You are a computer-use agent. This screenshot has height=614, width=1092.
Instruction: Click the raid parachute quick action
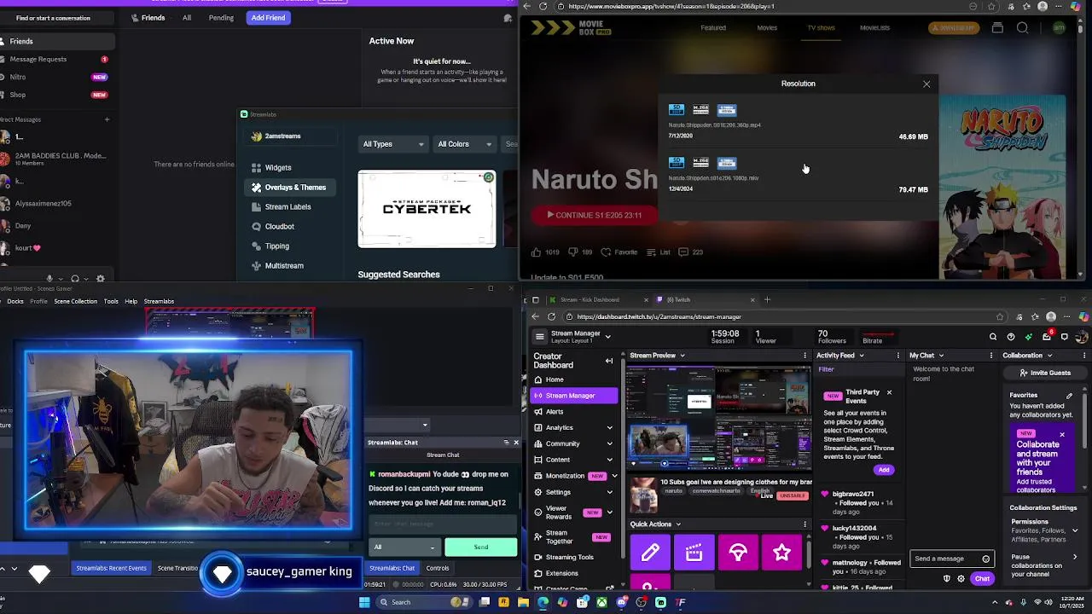pyautogui.click(x=738, y=554)
